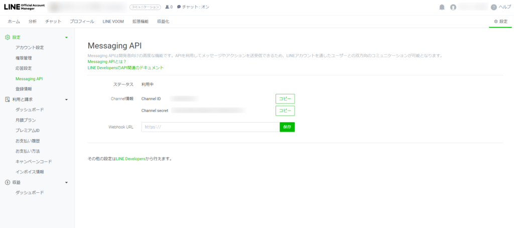Open the プロフィール tab
The width and height of the screenshot is (514, 228).
pyautogui.click(x=82, y=22)
